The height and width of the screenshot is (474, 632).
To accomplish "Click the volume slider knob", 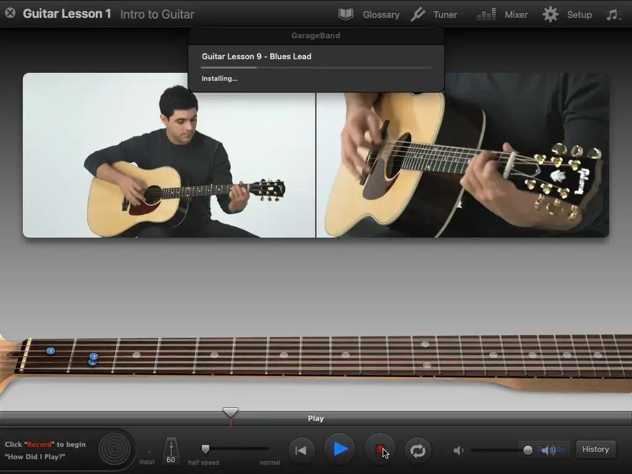I will click(528, 450).
